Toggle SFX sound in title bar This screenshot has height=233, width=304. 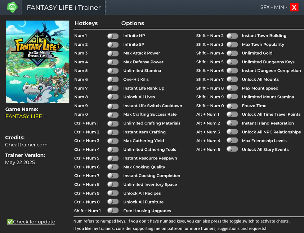click(265, 7)
